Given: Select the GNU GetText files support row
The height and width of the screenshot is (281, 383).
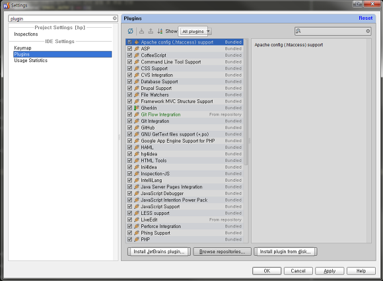Looking at the screenshot, I should (x=185, y=134).
